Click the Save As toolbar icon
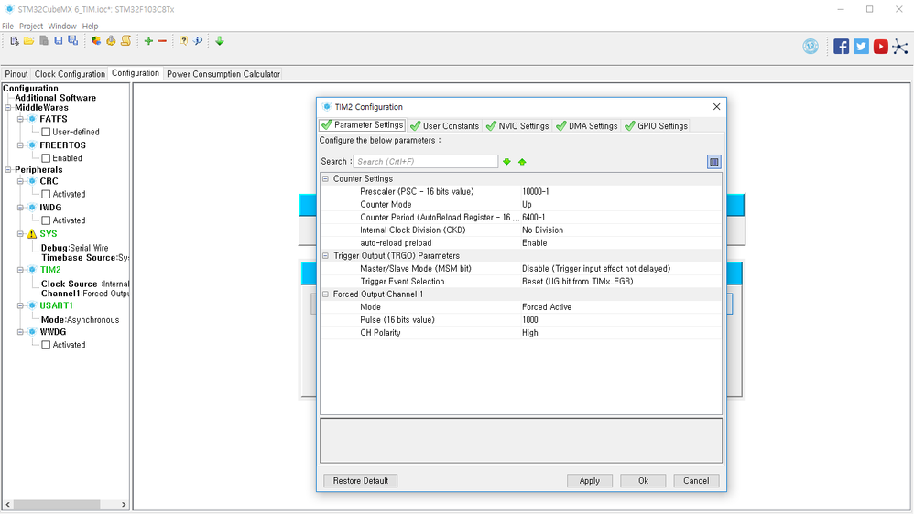 coord(73,41)
